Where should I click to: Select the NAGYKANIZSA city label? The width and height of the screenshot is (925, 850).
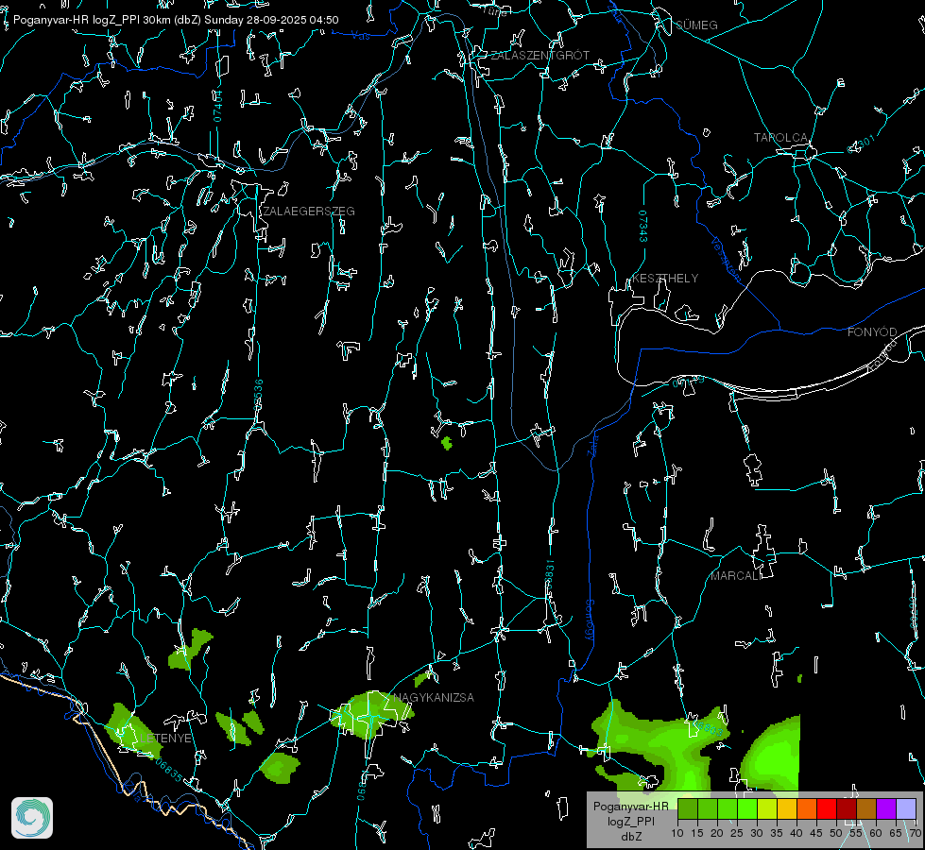pos(434,697)
